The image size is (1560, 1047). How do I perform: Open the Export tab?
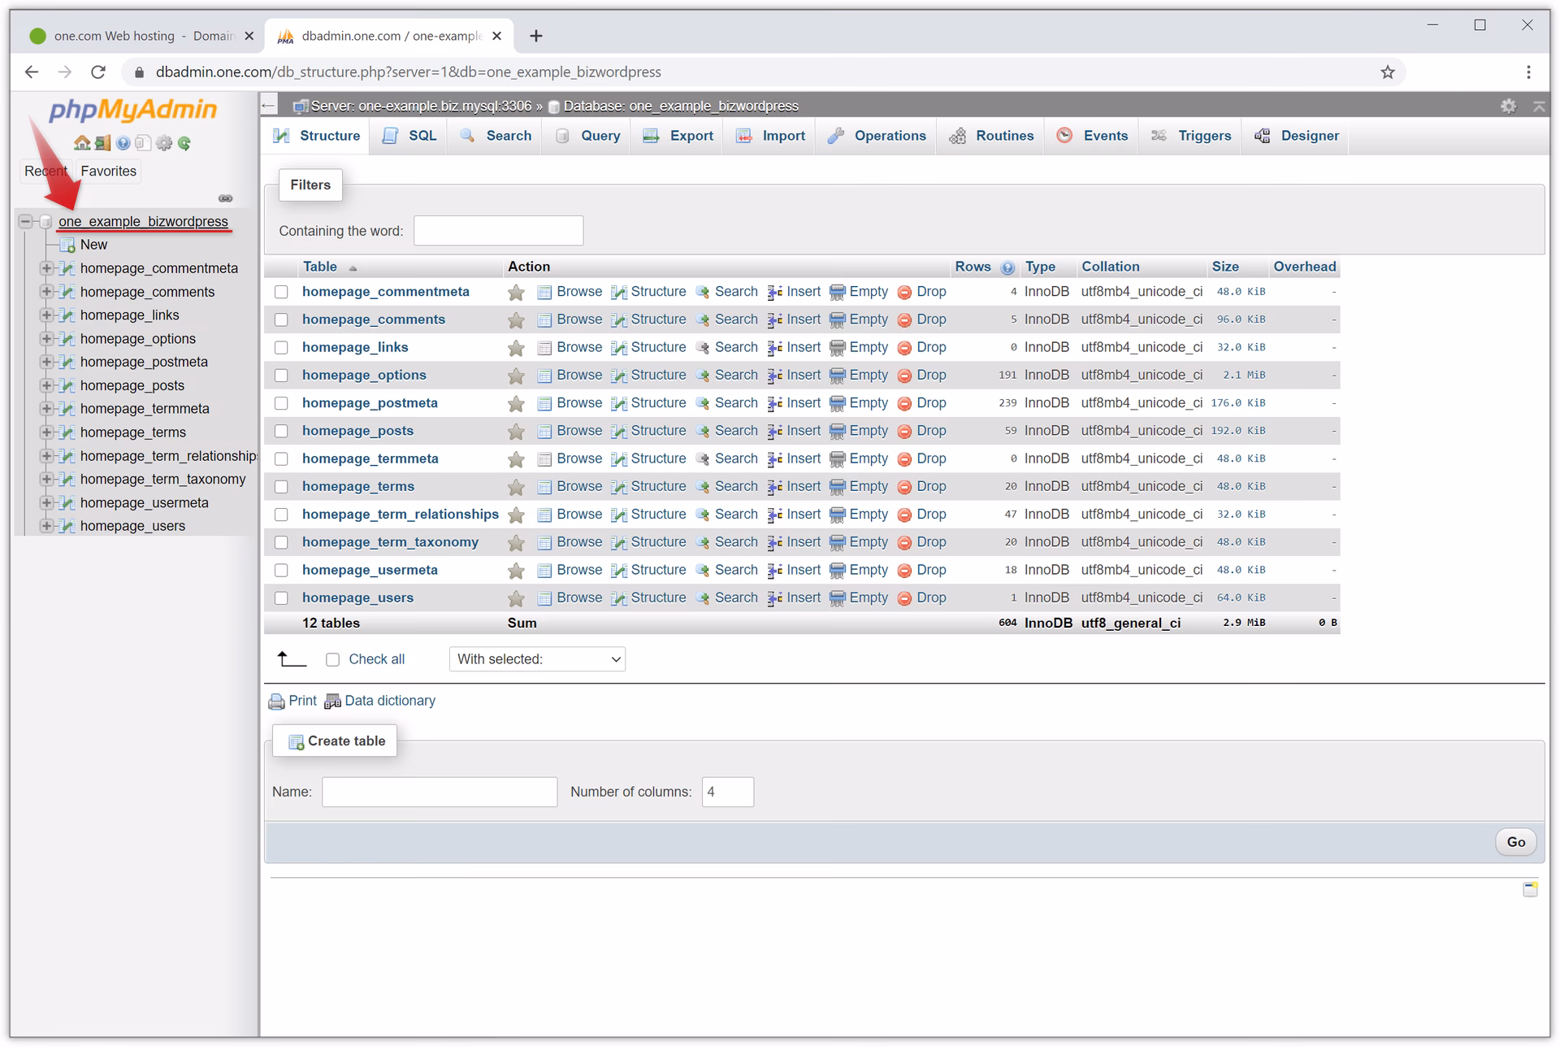click(x=678, y=136)
